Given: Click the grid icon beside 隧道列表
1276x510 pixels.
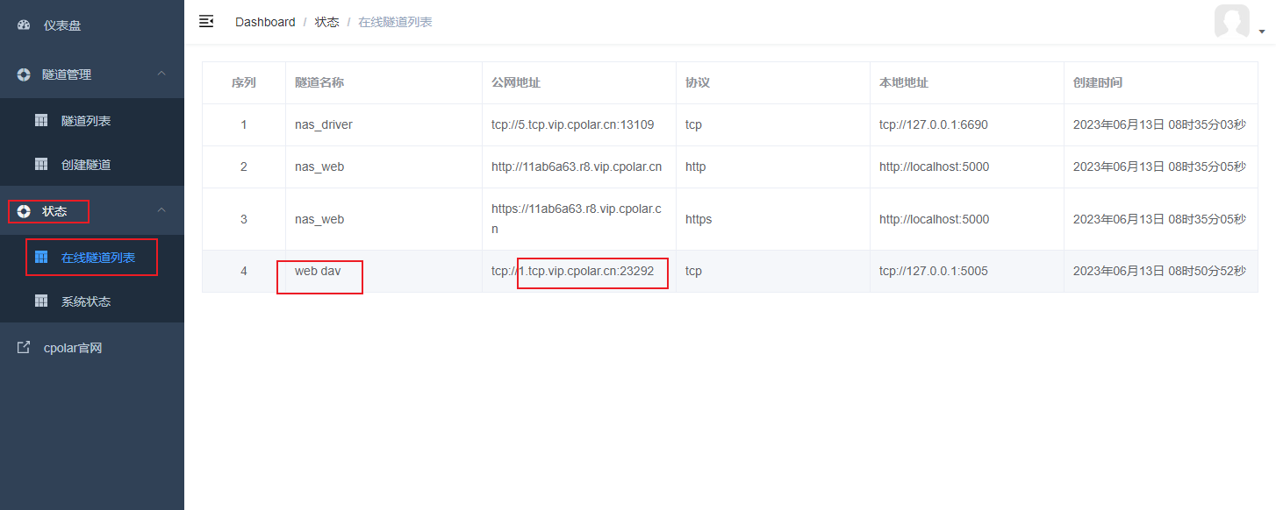Looking at the screenshot, I should tap(41, 120).
